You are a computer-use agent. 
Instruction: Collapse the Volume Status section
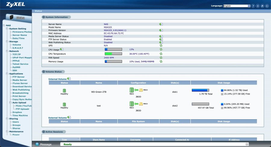[44, 72]
